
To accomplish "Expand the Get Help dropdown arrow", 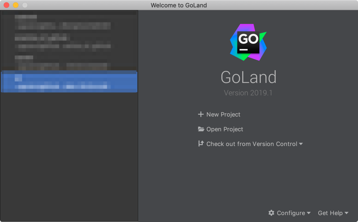I will pos(346,213).
